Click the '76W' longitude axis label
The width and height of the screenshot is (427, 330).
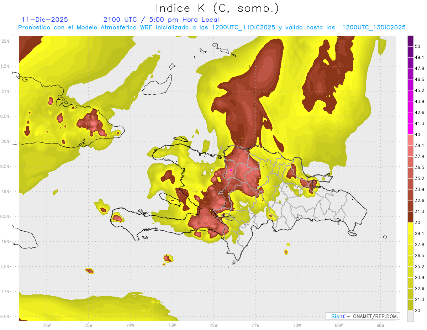(47, 325)
